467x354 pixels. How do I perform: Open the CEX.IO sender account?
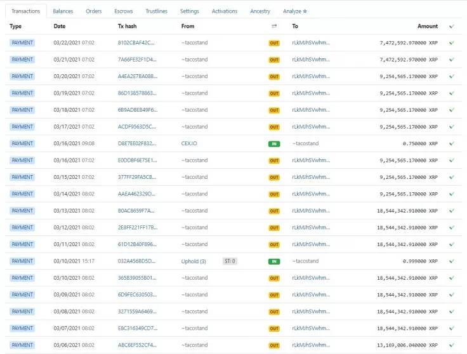[189, 143]
